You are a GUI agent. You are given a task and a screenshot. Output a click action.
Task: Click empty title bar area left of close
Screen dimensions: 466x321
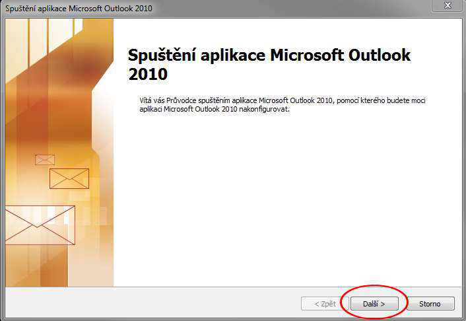[x=297, y=7]
